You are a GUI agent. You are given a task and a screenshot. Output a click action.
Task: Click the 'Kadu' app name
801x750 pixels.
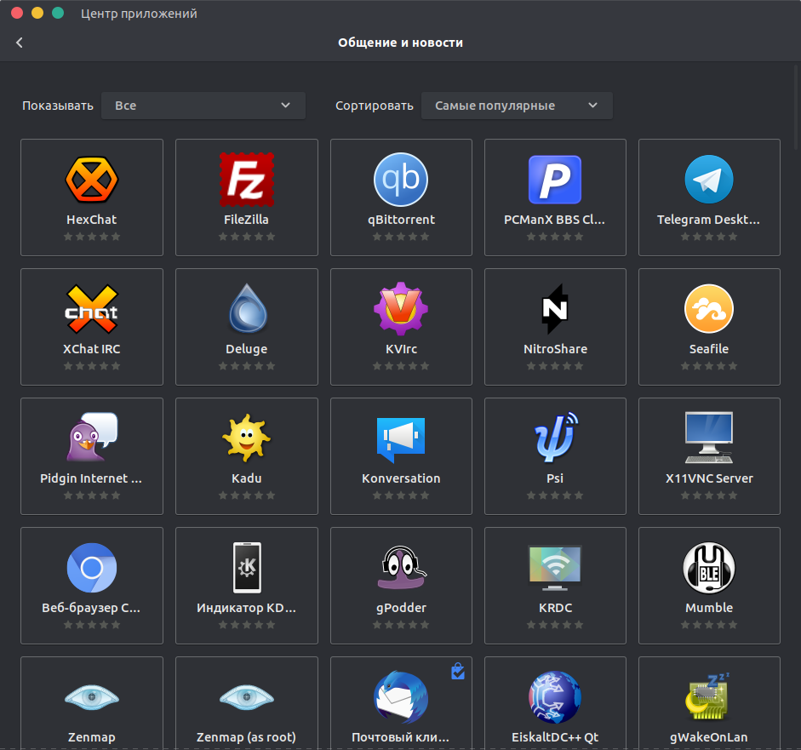point(247,478)
